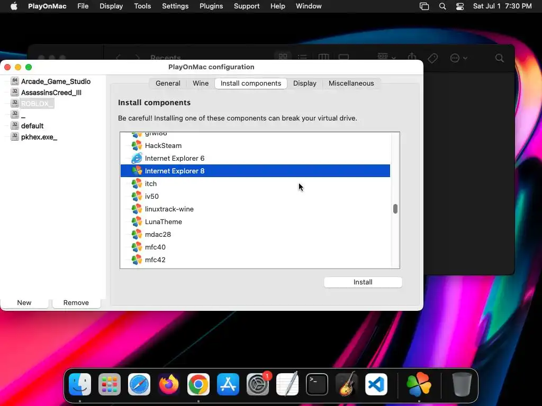Screen dimensions: 542x406
Task: Click the Finder window search icon
Action: (500, 58)
